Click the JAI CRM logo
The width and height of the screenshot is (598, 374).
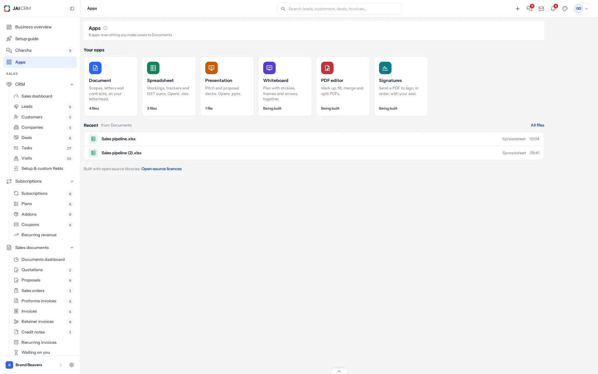(17, 8)
